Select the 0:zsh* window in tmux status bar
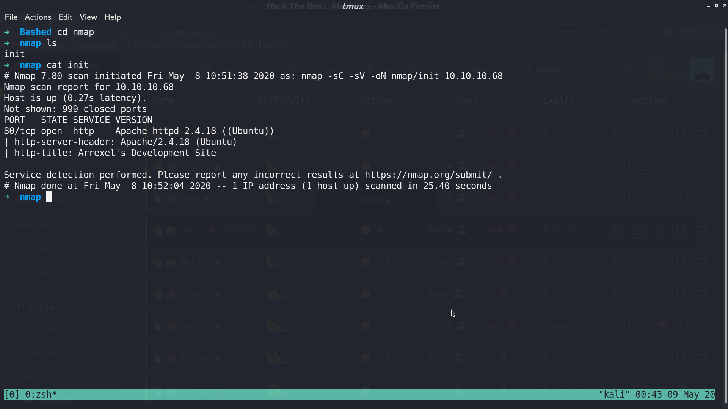 [41, 395]
